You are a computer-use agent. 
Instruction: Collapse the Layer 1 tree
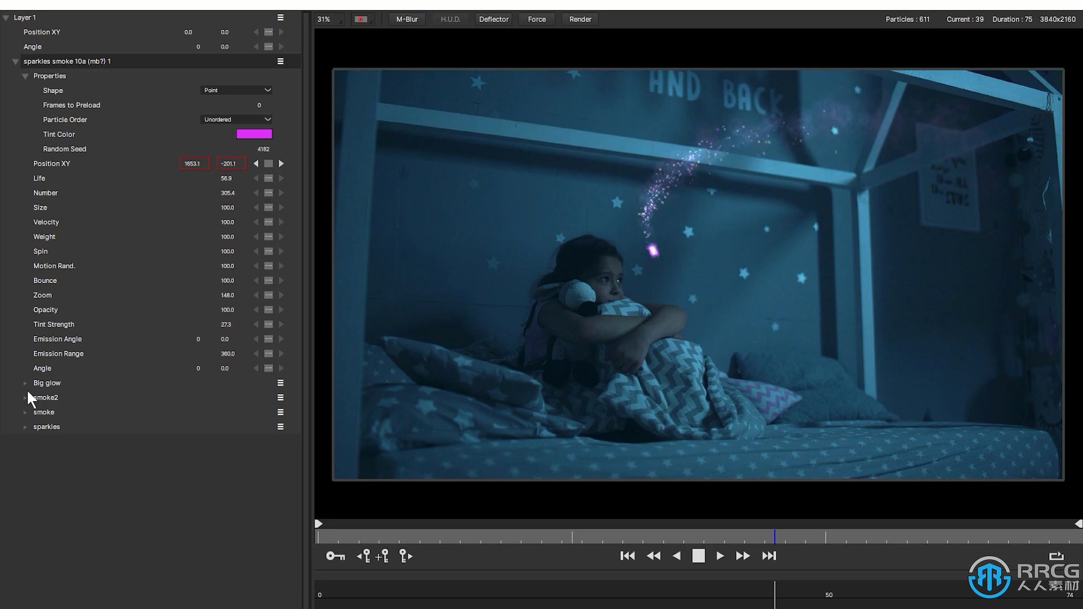pyautogui.click(x=6, y=17)
